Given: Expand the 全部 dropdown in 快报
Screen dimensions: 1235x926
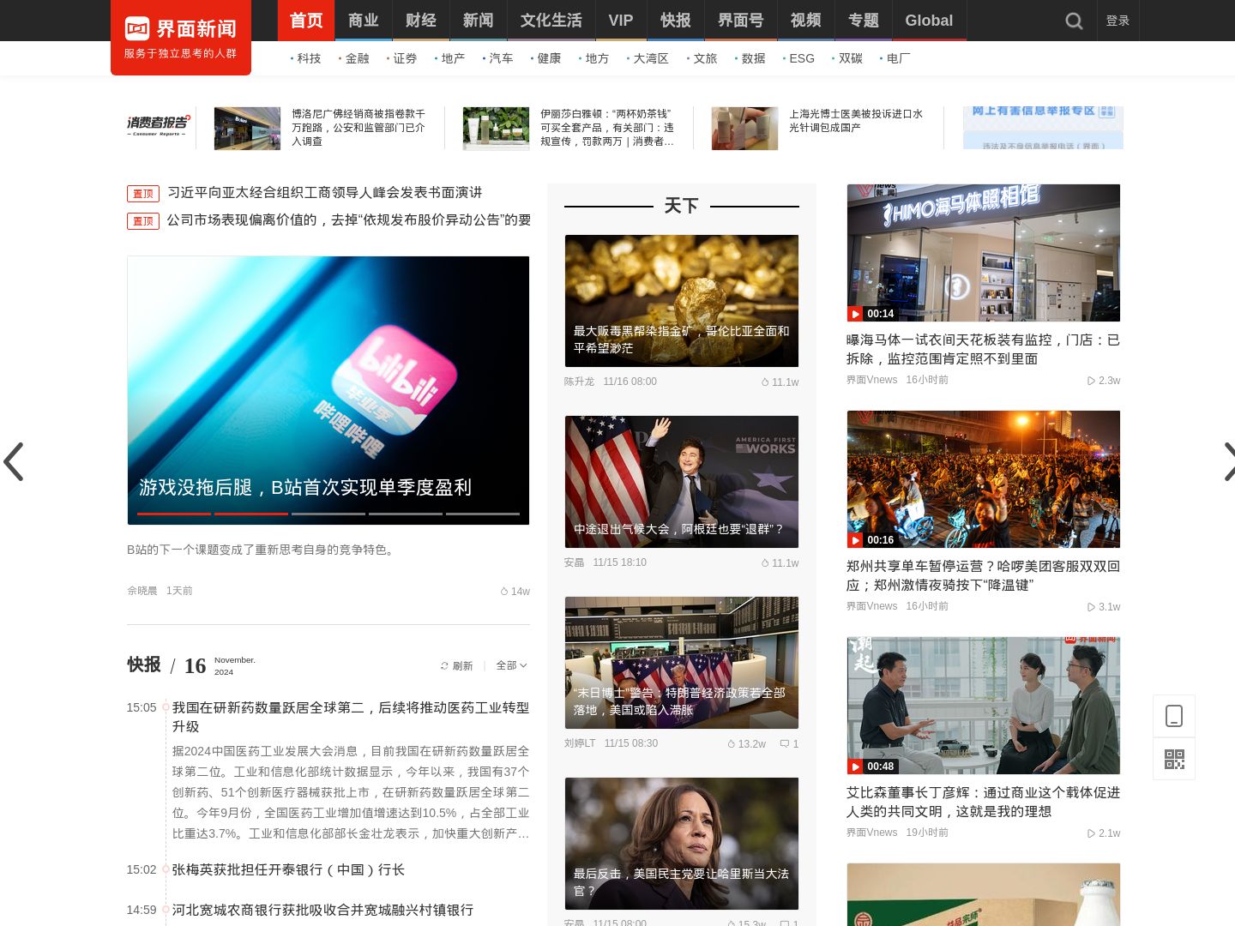Looking at the screenshot, I should click(511, 665).
